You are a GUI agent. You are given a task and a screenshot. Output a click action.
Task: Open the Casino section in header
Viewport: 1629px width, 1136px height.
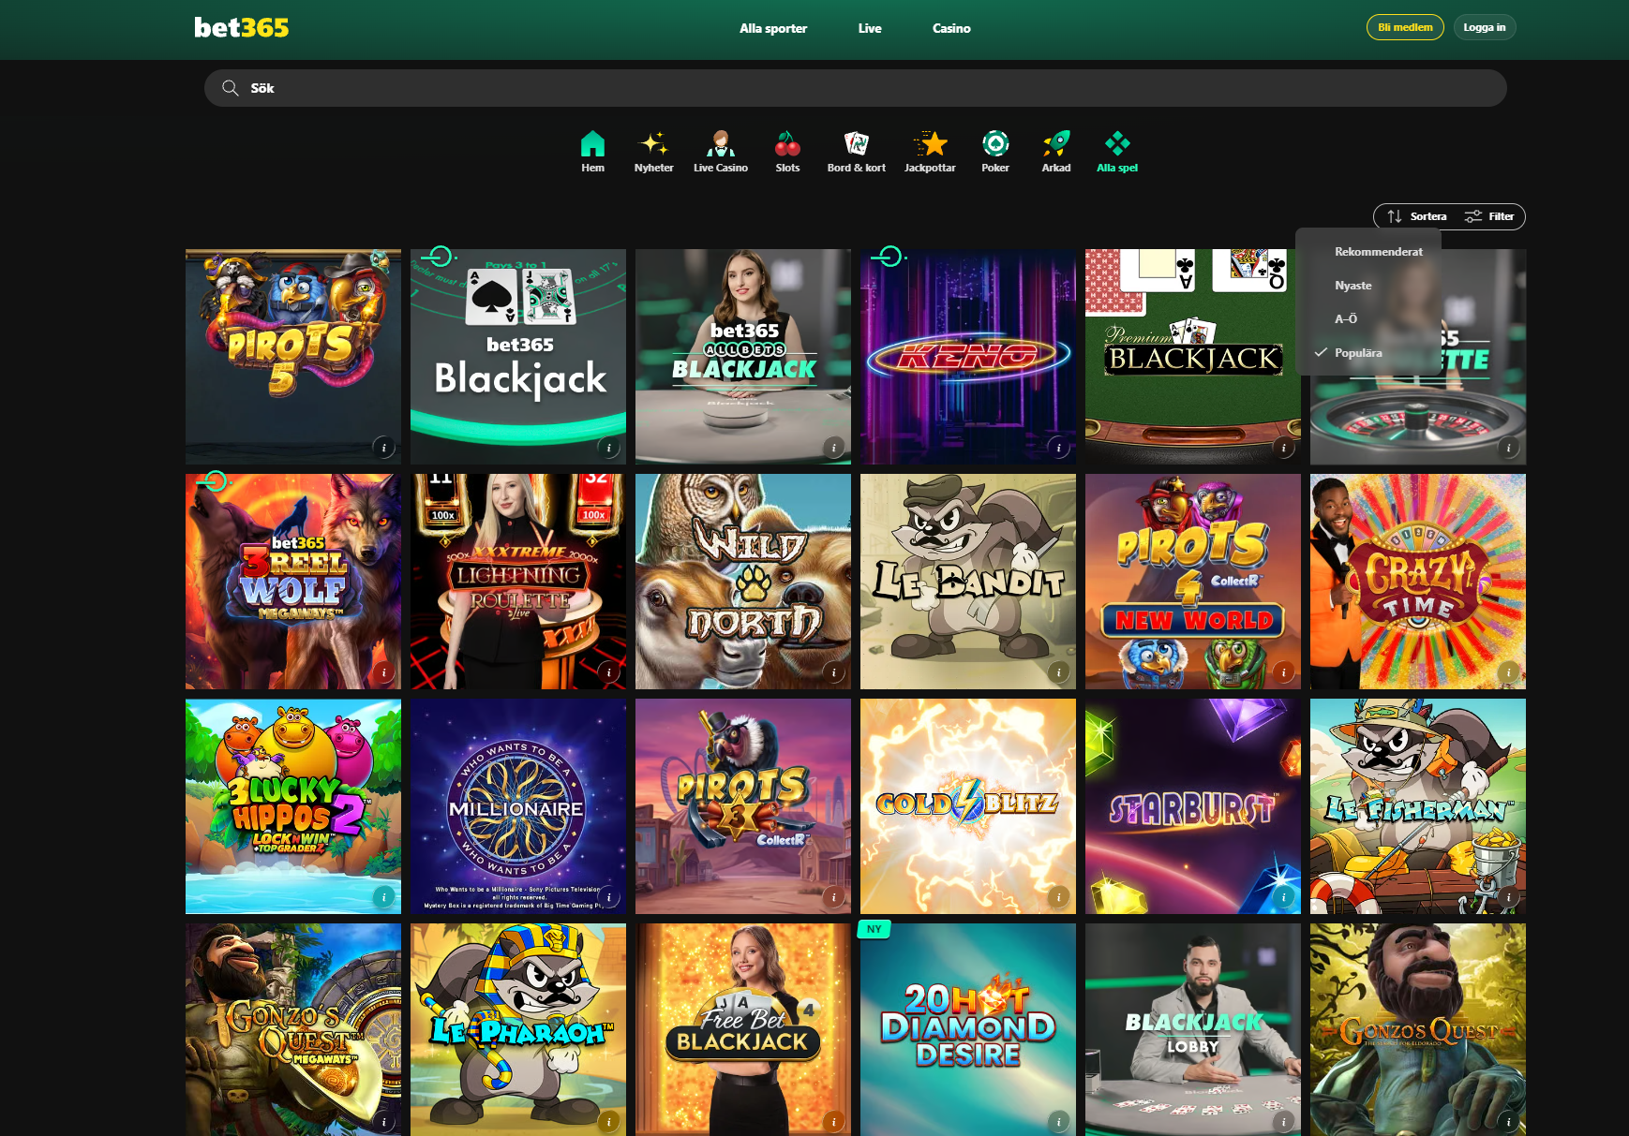951,28
